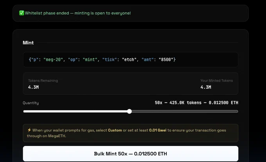
Task: Click the Bulk Mint 50x button
Action: (x=130, y=153)
